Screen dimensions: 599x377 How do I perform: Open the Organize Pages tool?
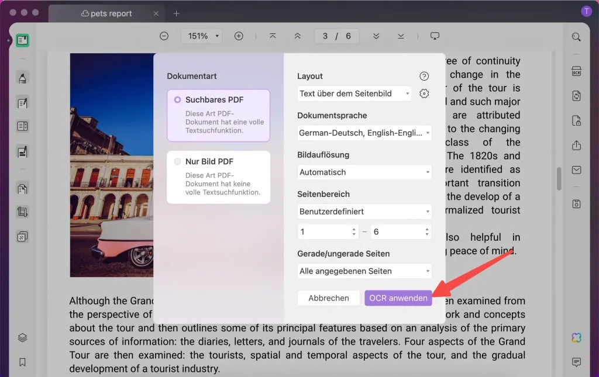coord(22,188)
